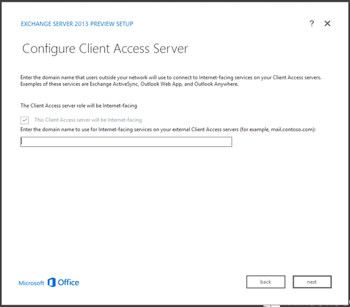Viewport: 350px width, 307px height.
Task: Click the 'Exchange ActiveSync' text in the description
Action: (113, 84)
